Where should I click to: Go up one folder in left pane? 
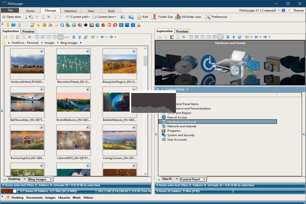[80, 37]
